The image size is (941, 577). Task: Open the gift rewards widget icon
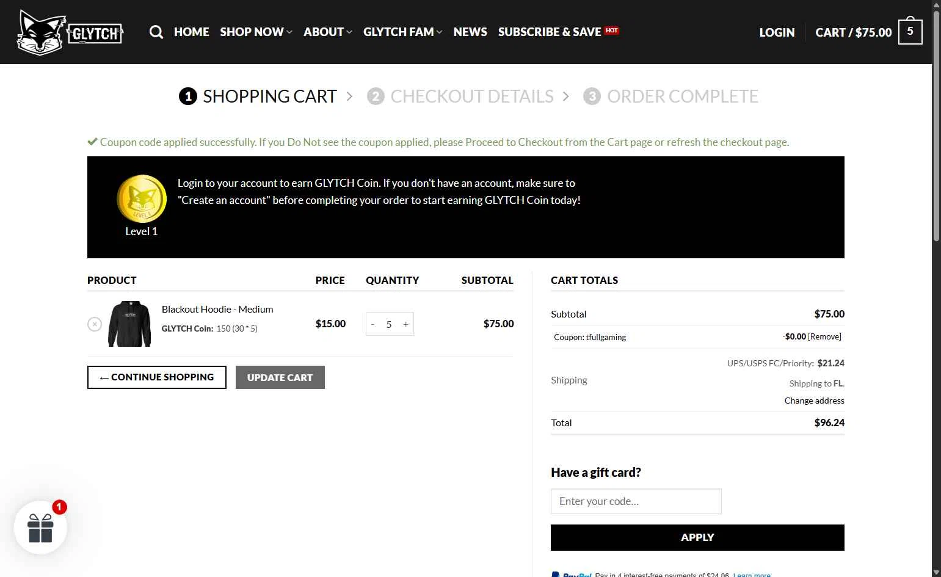click(40, 528)
